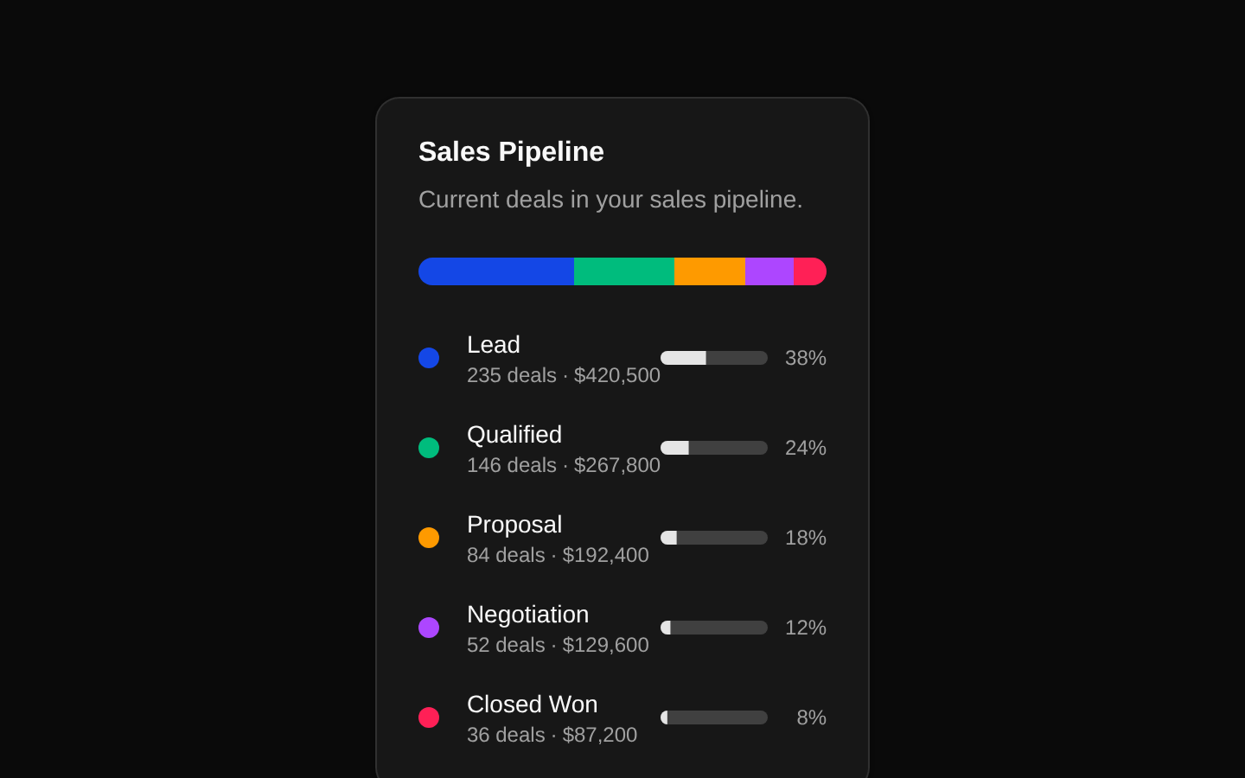Click the orange Proposal stage dot
The width and height of the screenshot is (1245, 778).
pyautogui.click(x=429, y=538)
